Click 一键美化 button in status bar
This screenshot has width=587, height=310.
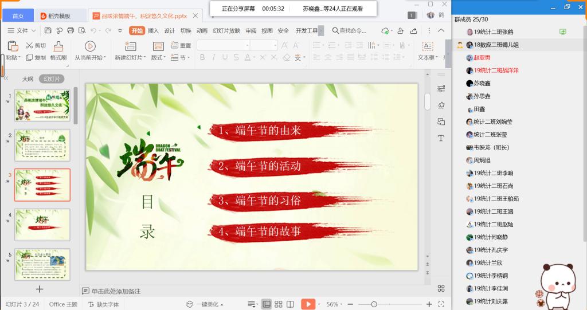tap(205, 304)
